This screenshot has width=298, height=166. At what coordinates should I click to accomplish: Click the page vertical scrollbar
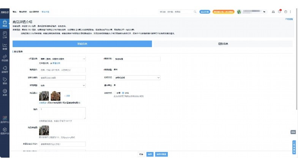[x=296, y=59]
